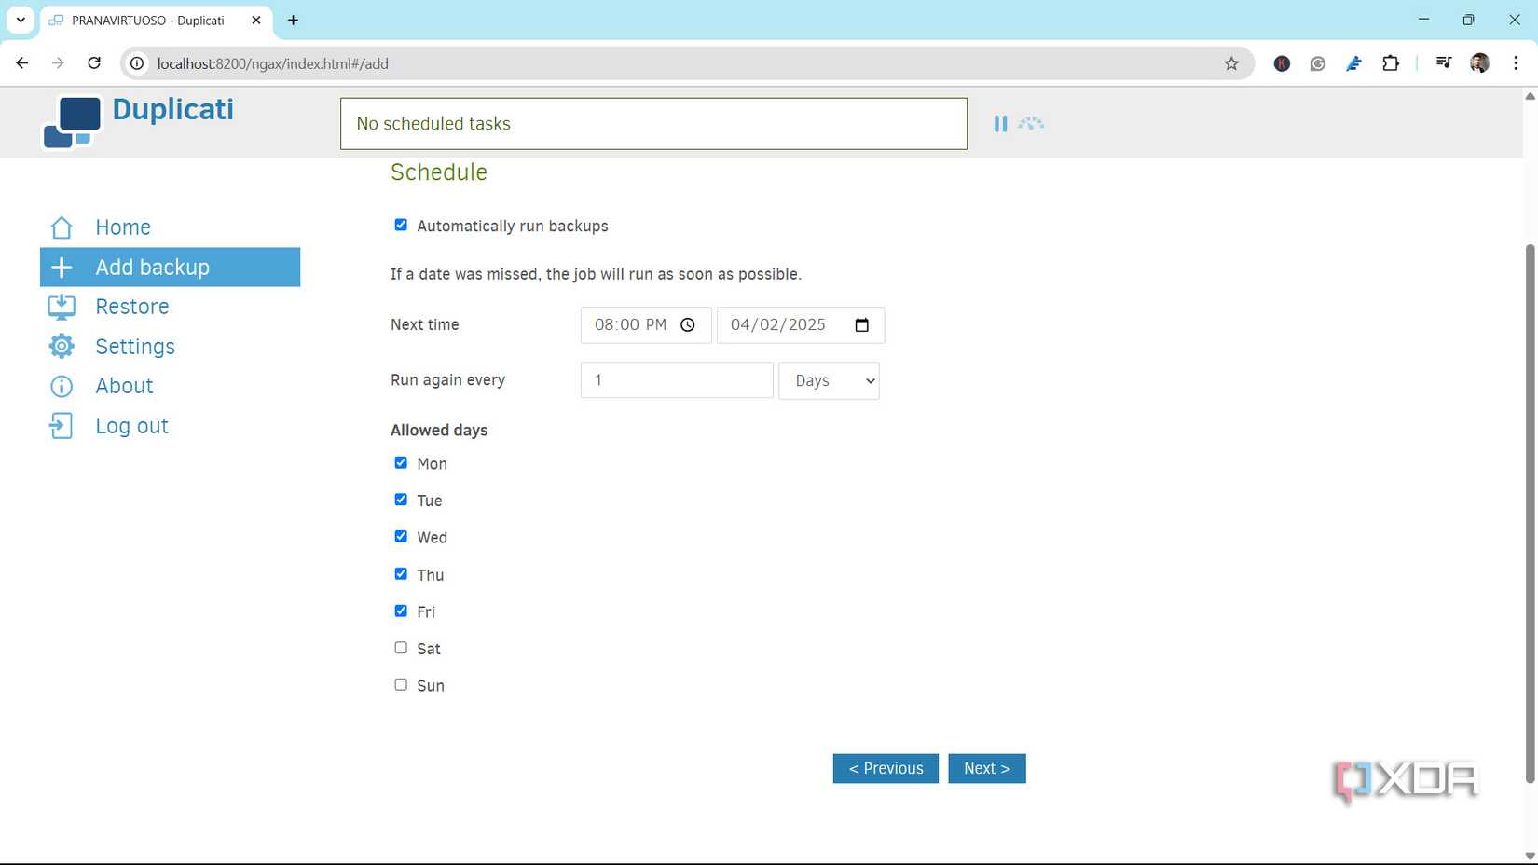Open the About page in sidebar
This screenshot has width=1538, height=865.
pos(170,386)
